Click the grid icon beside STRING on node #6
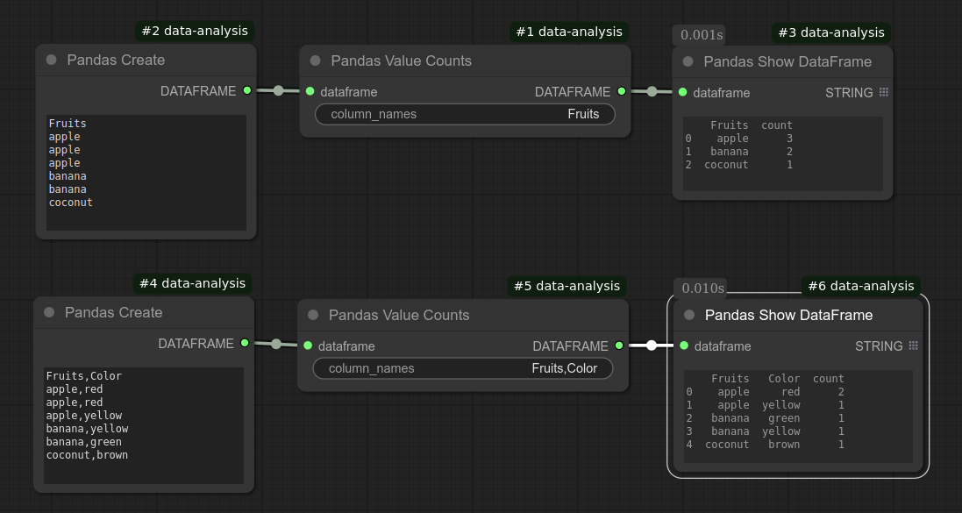Screen dimensions: 962x513 [x=913, y=346]
